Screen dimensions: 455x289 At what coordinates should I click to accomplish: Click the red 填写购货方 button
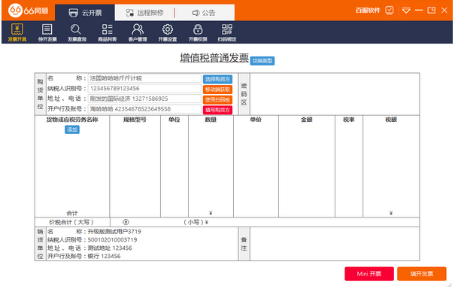[217, 110]
